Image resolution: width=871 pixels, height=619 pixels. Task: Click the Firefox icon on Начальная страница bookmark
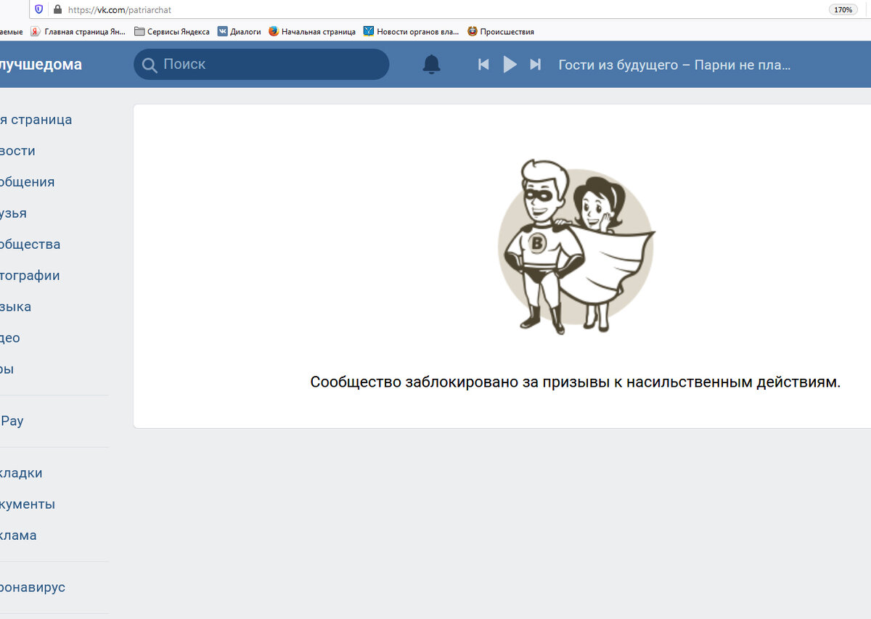pos(273,31)
